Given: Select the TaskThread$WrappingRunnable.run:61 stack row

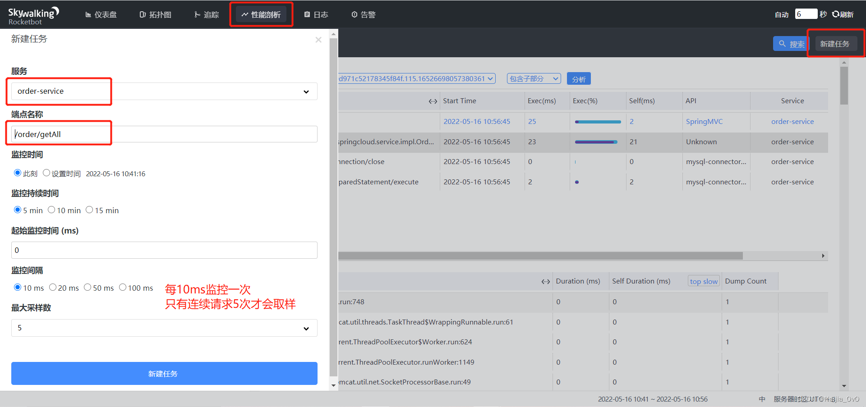Looking at the screenshot, I should tap(583, 322).
